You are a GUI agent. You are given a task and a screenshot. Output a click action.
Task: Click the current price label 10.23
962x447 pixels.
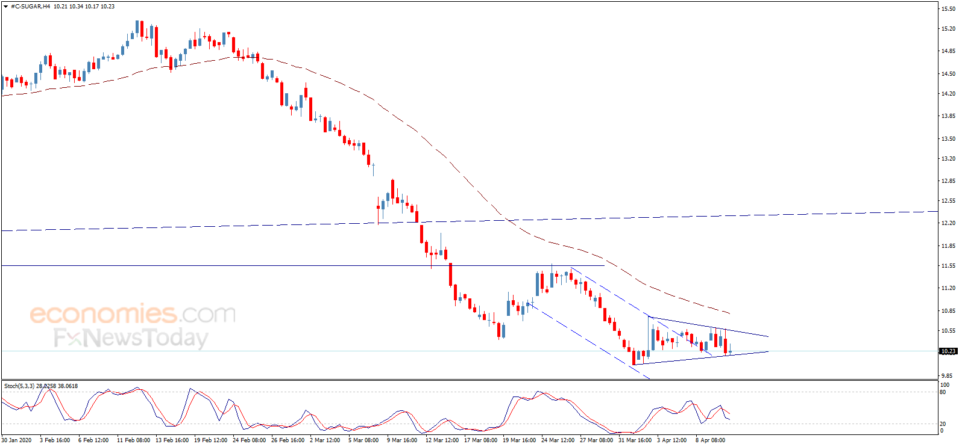[948, 351]
